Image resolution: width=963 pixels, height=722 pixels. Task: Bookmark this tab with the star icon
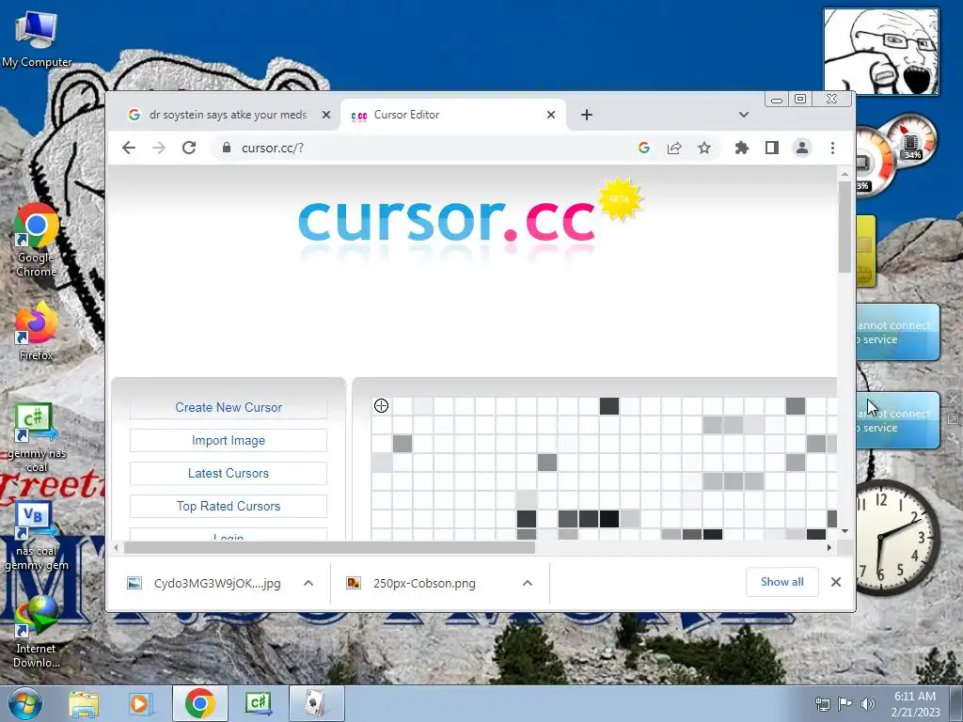point(704,148)
